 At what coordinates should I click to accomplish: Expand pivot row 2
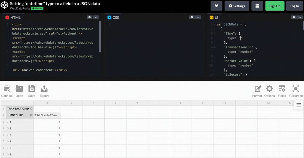(8, 128)
